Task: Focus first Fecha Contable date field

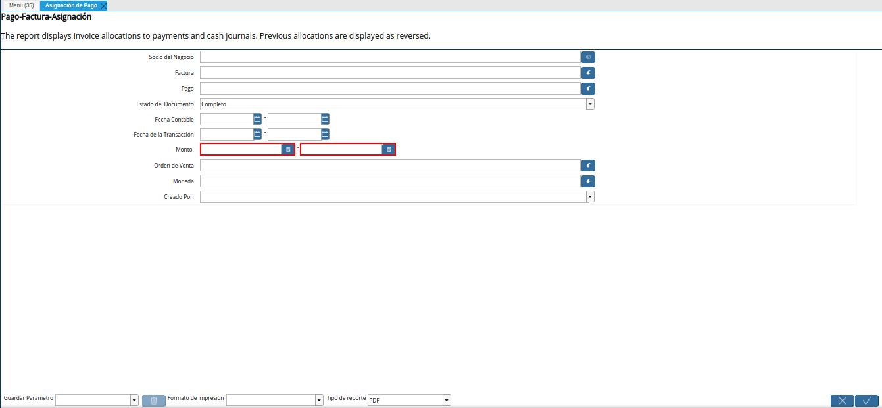Action: click(x=226, y=119)
